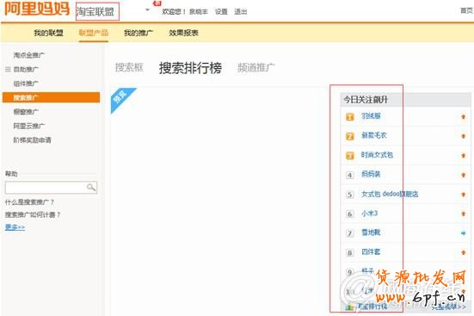This screenshot has width=474, height=316.
Task: Open 阶梯奖励申请 in the sidebar
Action: click(x=33, y=139)
